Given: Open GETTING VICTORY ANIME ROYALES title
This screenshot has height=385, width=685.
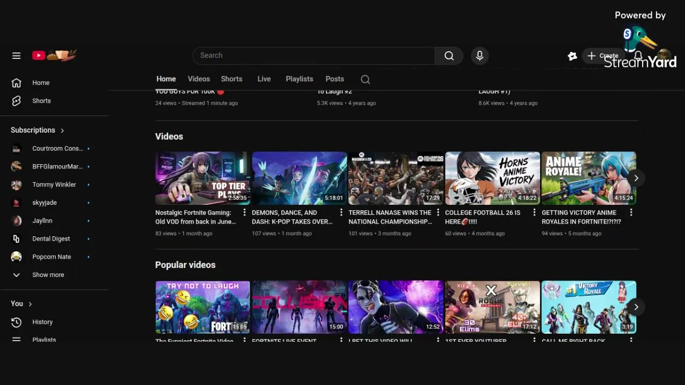Looking at the screenshot, I should click(581, 217).
